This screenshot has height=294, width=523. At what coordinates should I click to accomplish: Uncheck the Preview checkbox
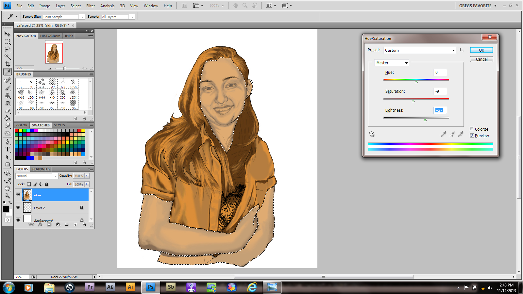tap(472, 136)
